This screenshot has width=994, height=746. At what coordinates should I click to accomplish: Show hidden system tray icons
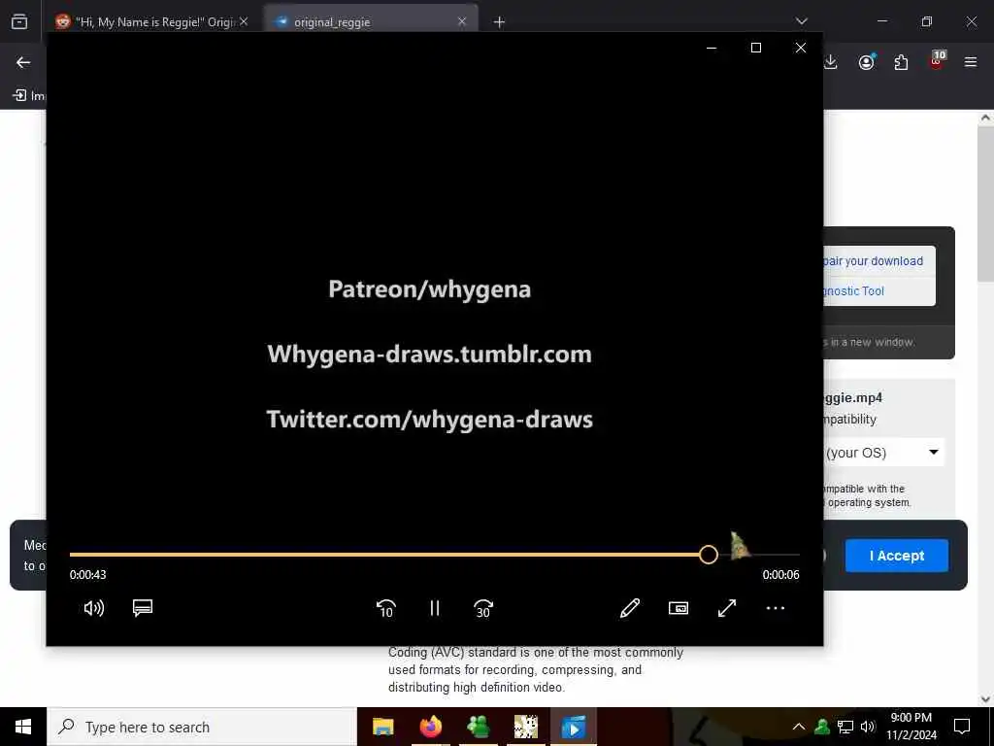(799, 727)
